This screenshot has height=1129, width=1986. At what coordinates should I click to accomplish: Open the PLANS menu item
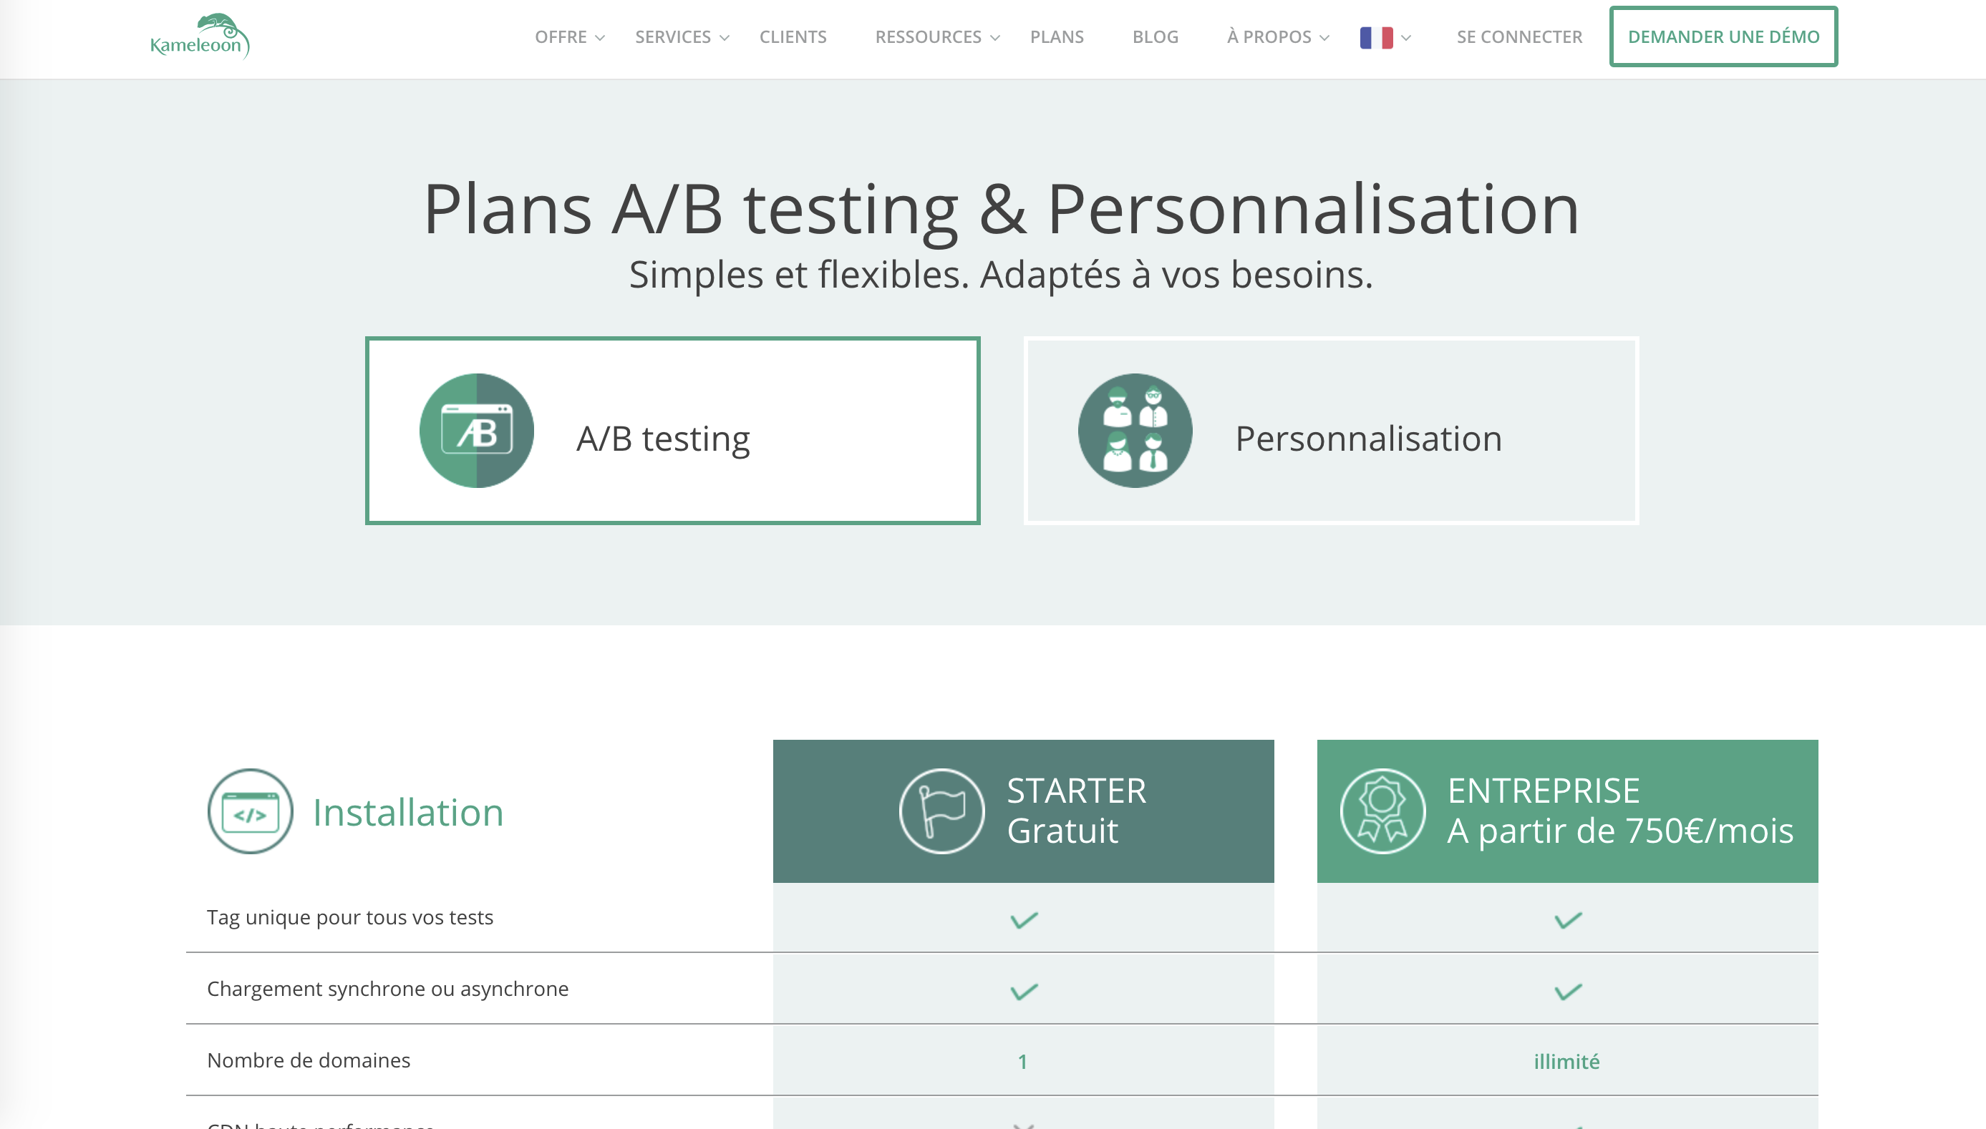pos(1057,36)
